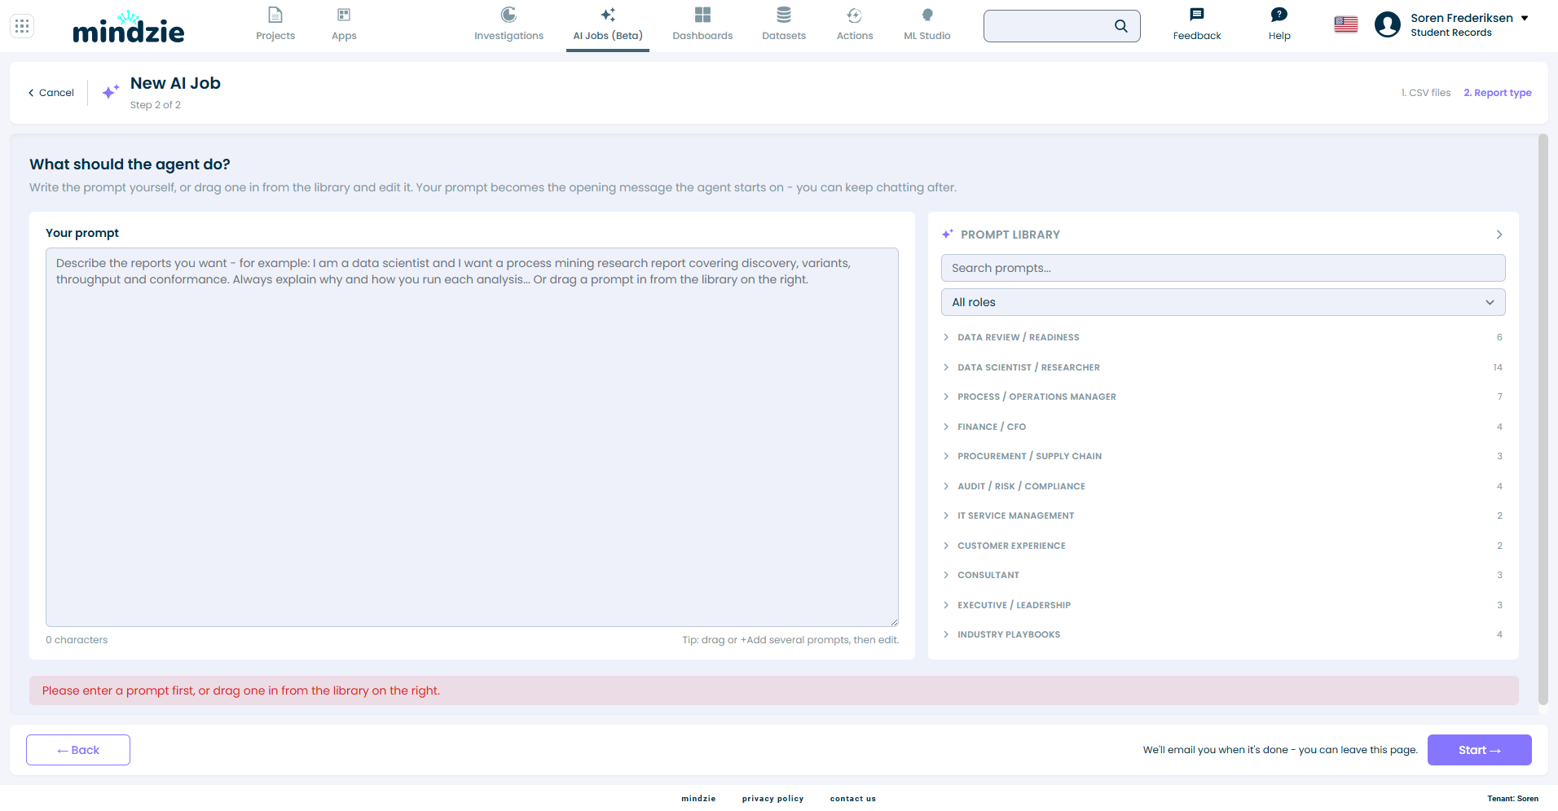Expand Finance / CFO category

tap(1223, 427)
